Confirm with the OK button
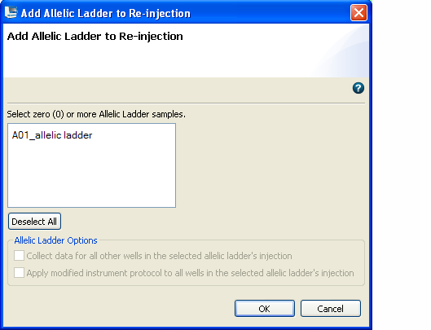The width and height of the screenshot is (431, 330). pyautogui.click(x=265, y=309)
